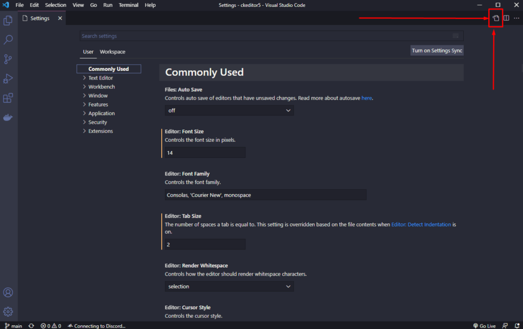Click the VS Code logo icon
523x329 pixels.
(6, 5)
